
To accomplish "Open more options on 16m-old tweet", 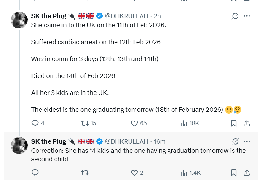I will point(247,141).
